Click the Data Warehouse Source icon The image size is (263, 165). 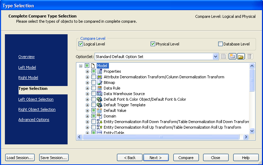99,94
